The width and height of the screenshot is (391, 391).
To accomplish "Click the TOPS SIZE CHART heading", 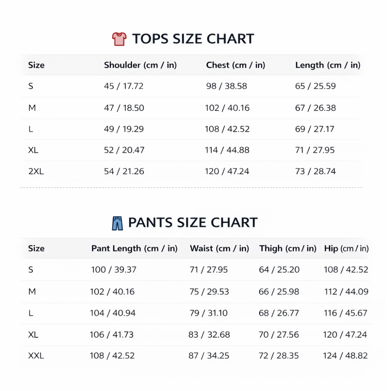I will [193, 39].
